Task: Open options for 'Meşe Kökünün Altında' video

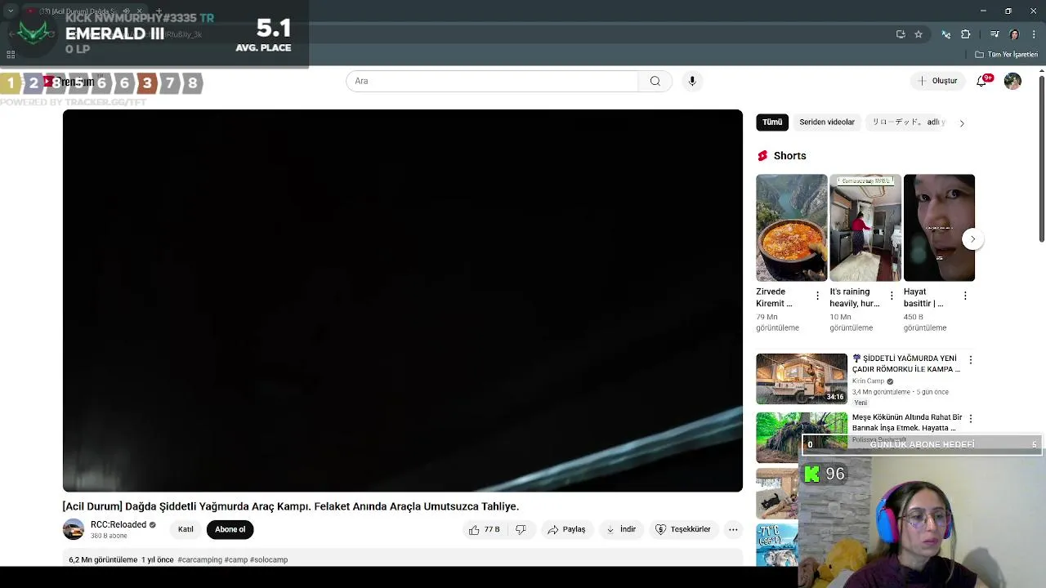Action: [x=970, y=418]
